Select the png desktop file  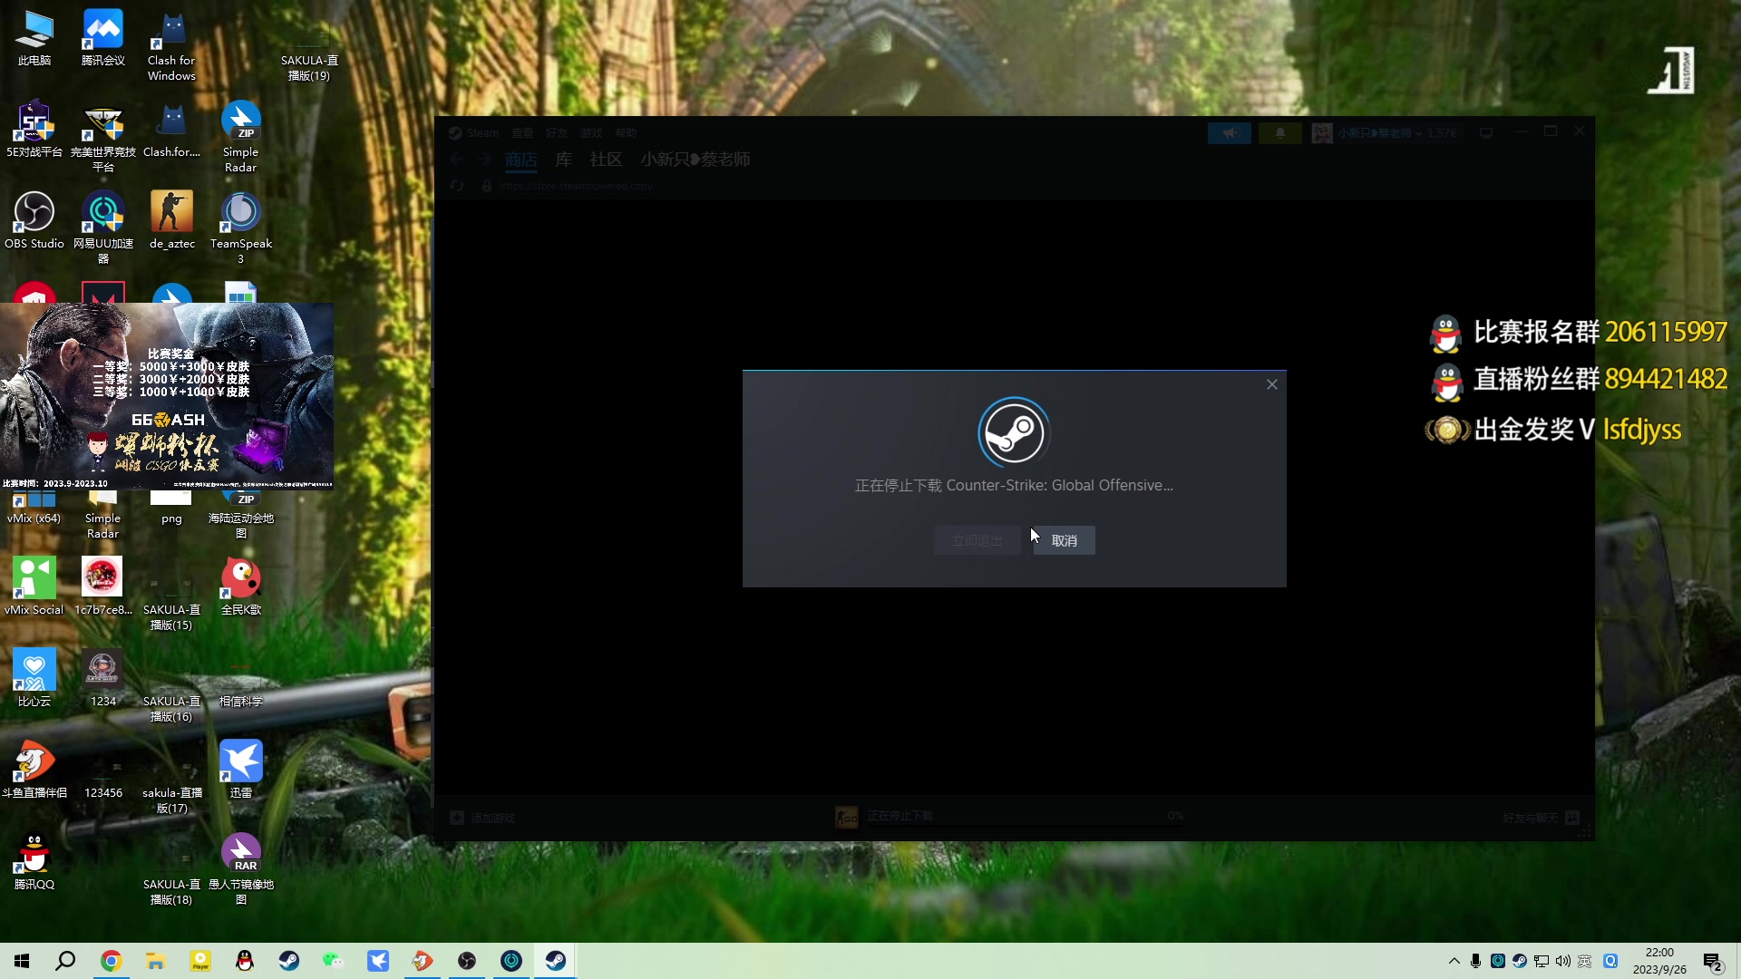[171, 508]
